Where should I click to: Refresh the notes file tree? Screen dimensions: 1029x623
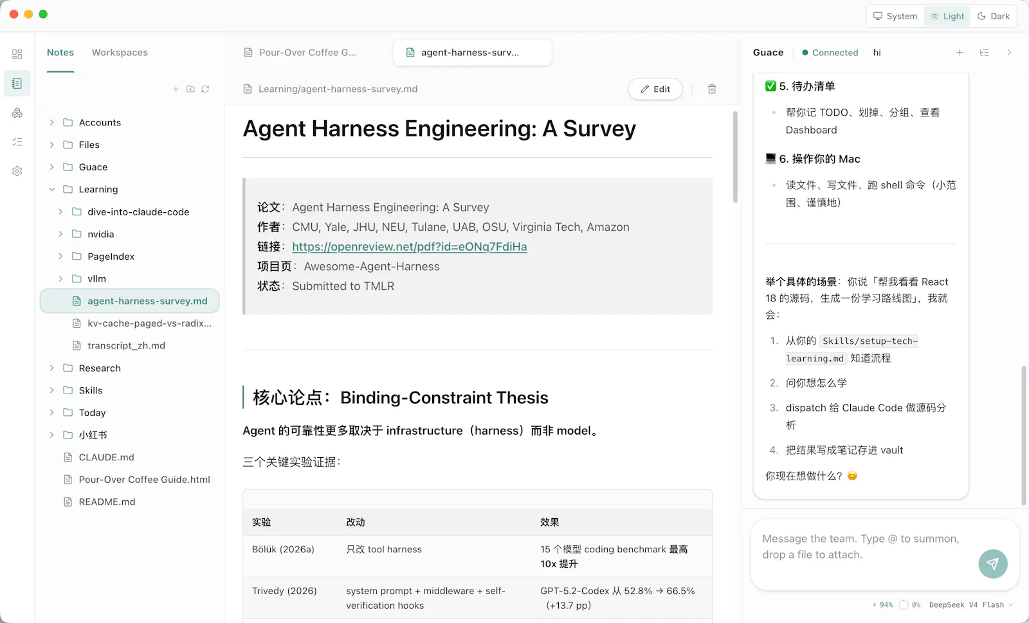click(205, 89)
